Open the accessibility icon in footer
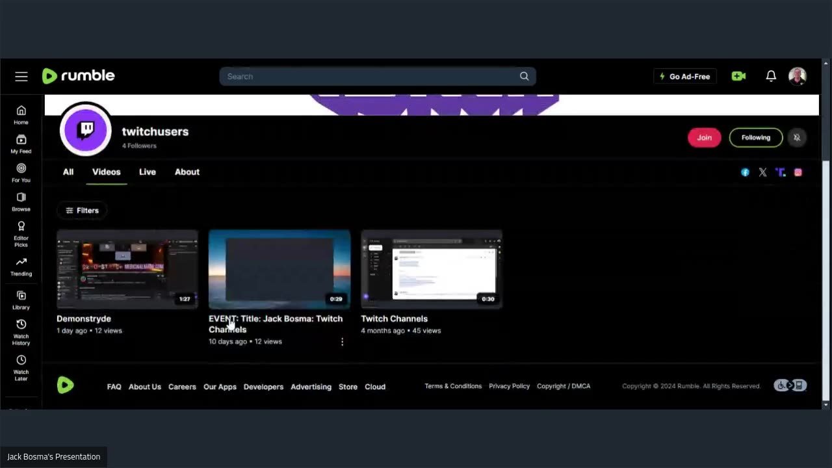The height and width of the screenshot is (468, 832). [790, 385]
